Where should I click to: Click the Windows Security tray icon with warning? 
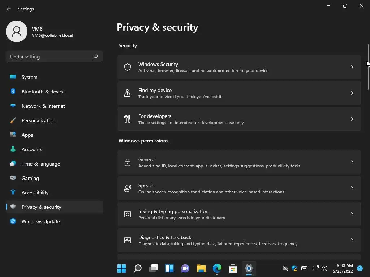pyautogui.click(x=294, y=268)
